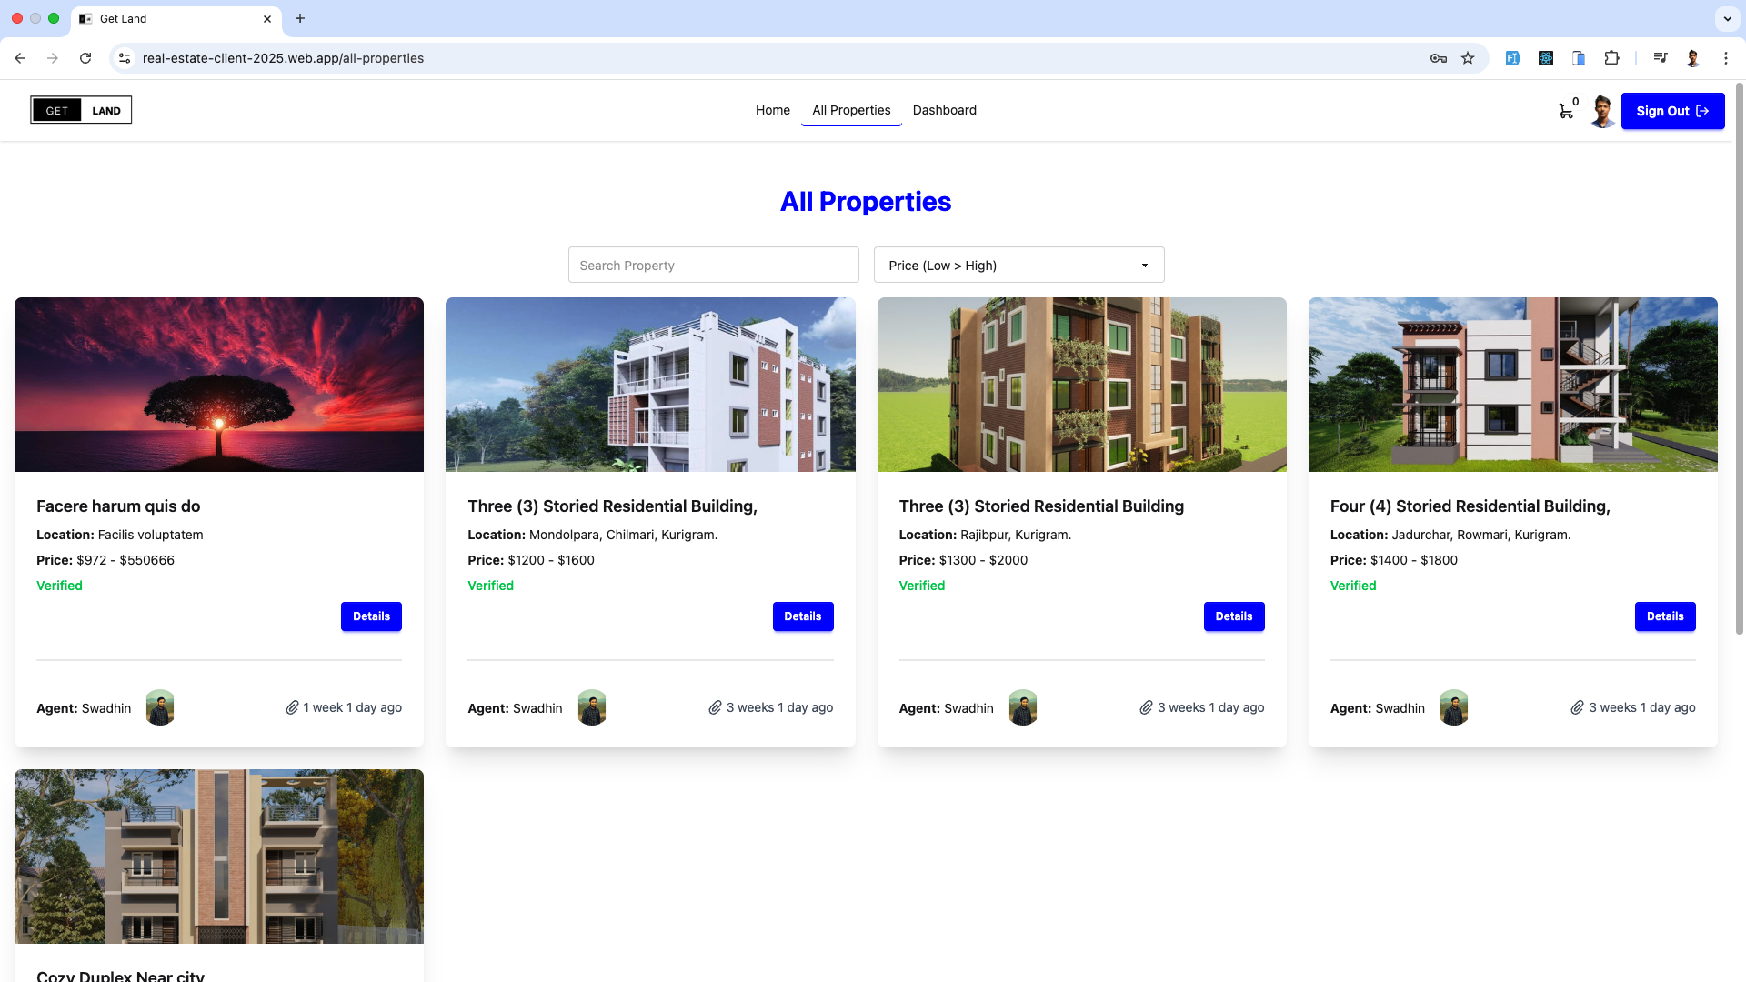This screenshot has height=982, width=1746.
Task: Click agent avatar on Mondolpara property card
Action: (592, 707)
